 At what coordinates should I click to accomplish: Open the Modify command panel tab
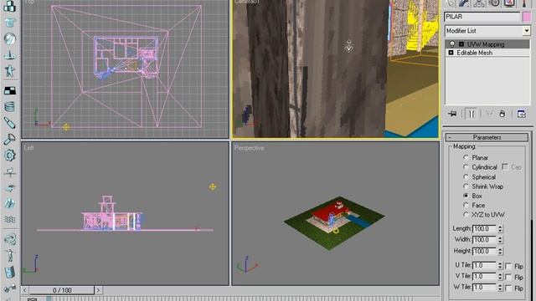click(x=464, y=3)
